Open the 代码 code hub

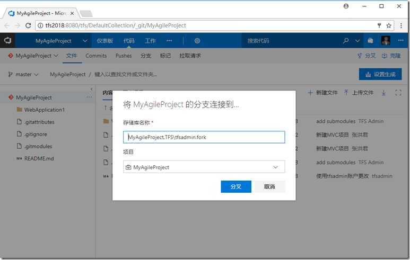(x=129, y=41)
